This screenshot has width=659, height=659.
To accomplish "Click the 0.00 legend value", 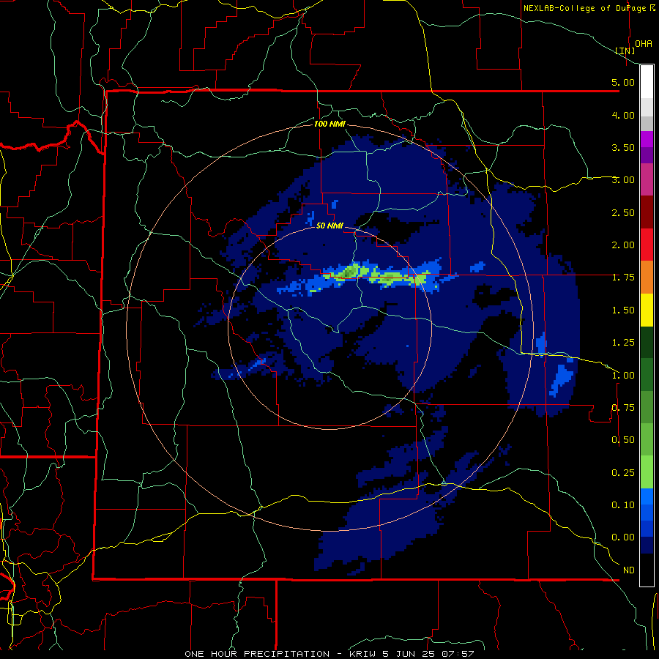I will point(623,537).
